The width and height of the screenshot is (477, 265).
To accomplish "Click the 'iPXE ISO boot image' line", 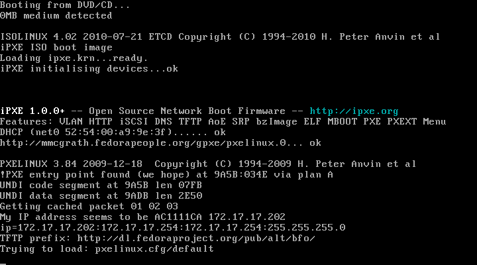I will [56, 48].
